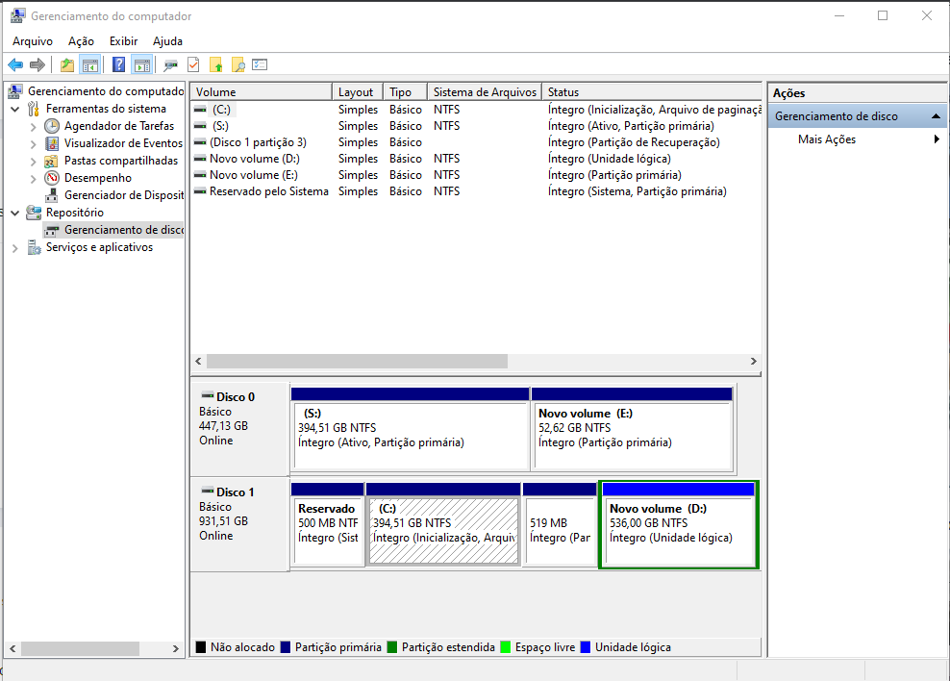The width and height of the screenshot is (950, 681).
Task: Sort by the Tipo column header
Action: tap(406, 92)
